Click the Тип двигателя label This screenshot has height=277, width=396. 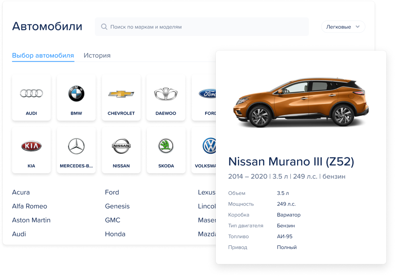pyautogui.click(x=246, y=226)
